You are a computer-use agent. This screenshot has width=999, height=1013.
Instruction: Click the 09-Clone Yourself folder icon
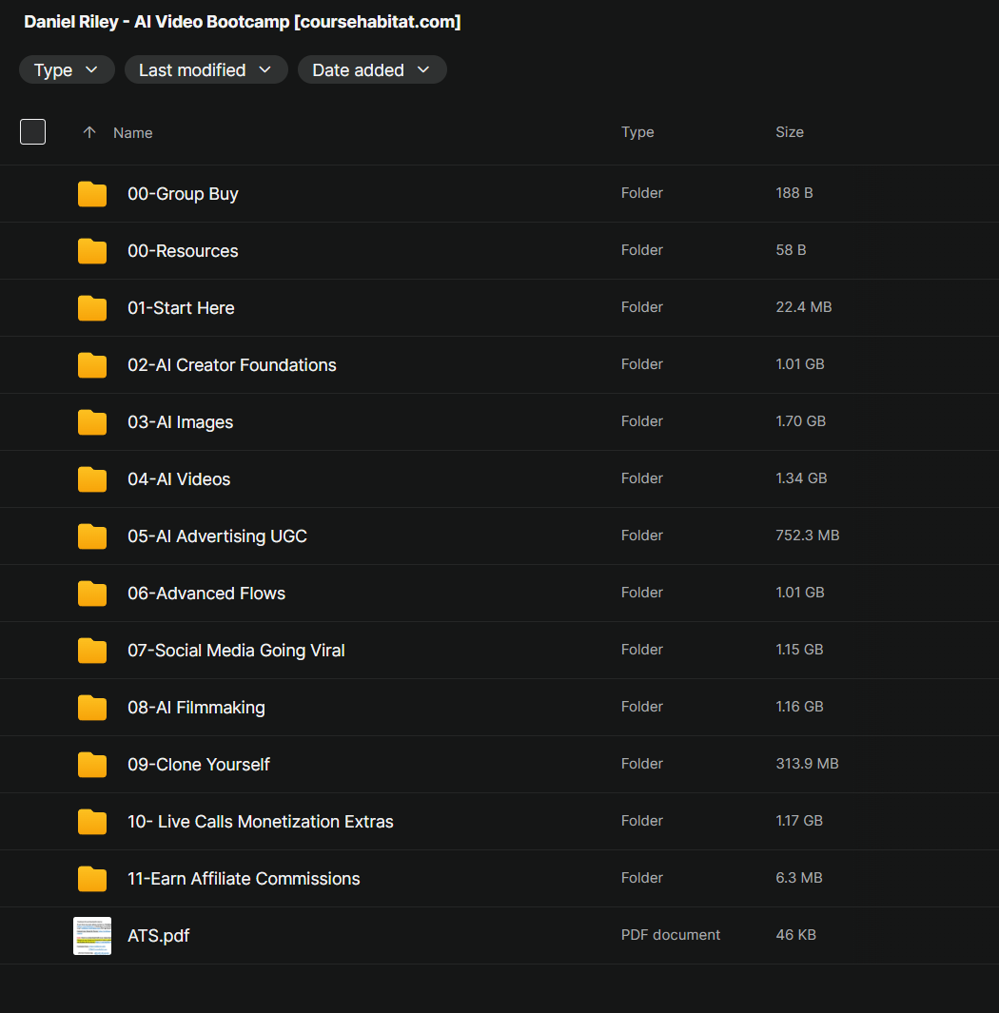point(91,765)
